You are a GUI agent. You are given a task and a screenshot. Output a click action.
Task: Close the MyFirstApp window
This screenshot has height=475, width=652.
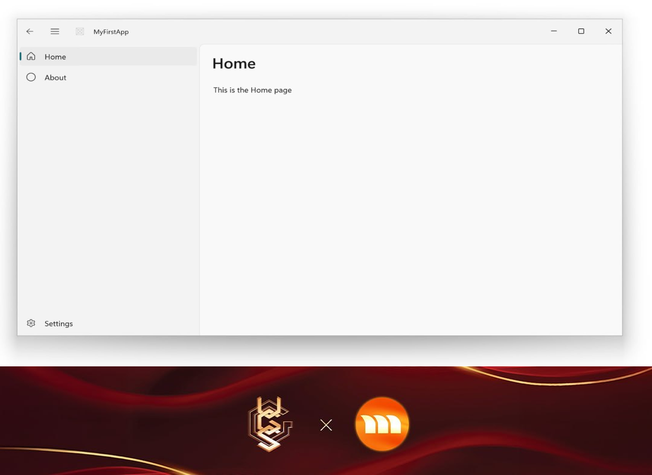(609, 31)
